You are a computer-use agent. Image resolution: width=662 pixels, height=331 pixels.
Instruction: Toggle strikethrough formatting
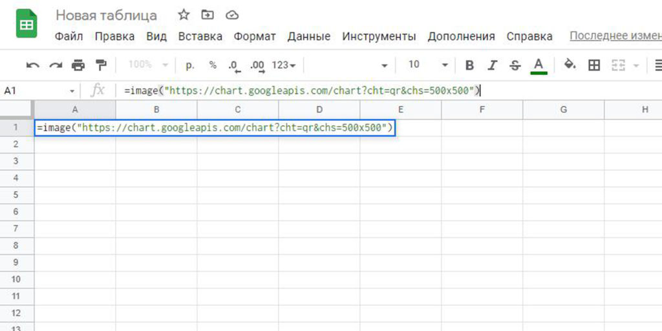pos(515,65)
